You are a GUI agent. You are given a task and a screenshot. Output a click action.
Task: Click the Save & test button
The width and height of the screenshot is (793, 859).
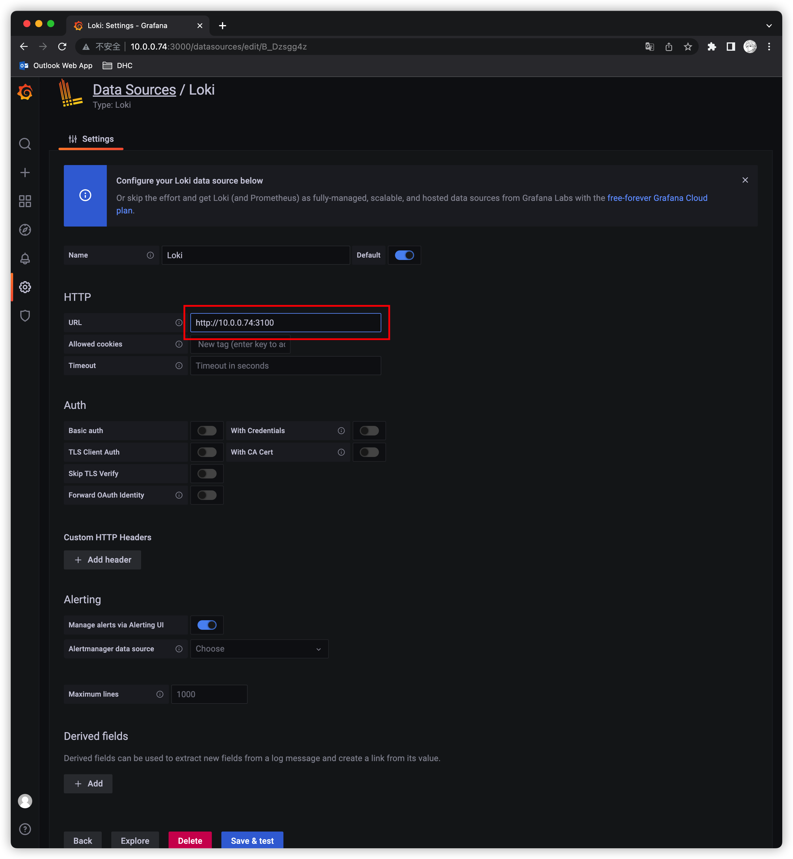252,840
